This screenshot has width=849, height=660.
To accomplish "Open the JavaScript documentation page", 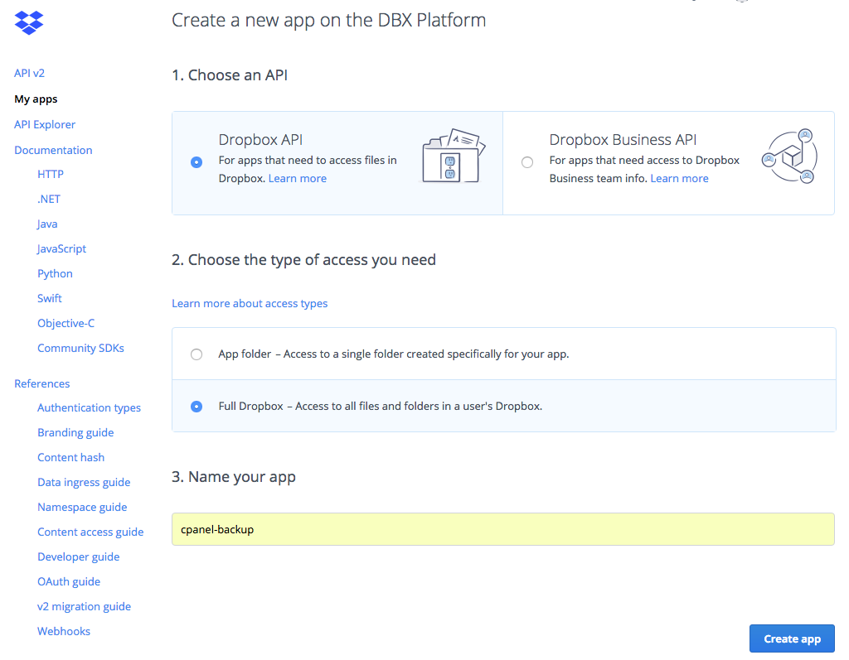I will pos(61,248).
